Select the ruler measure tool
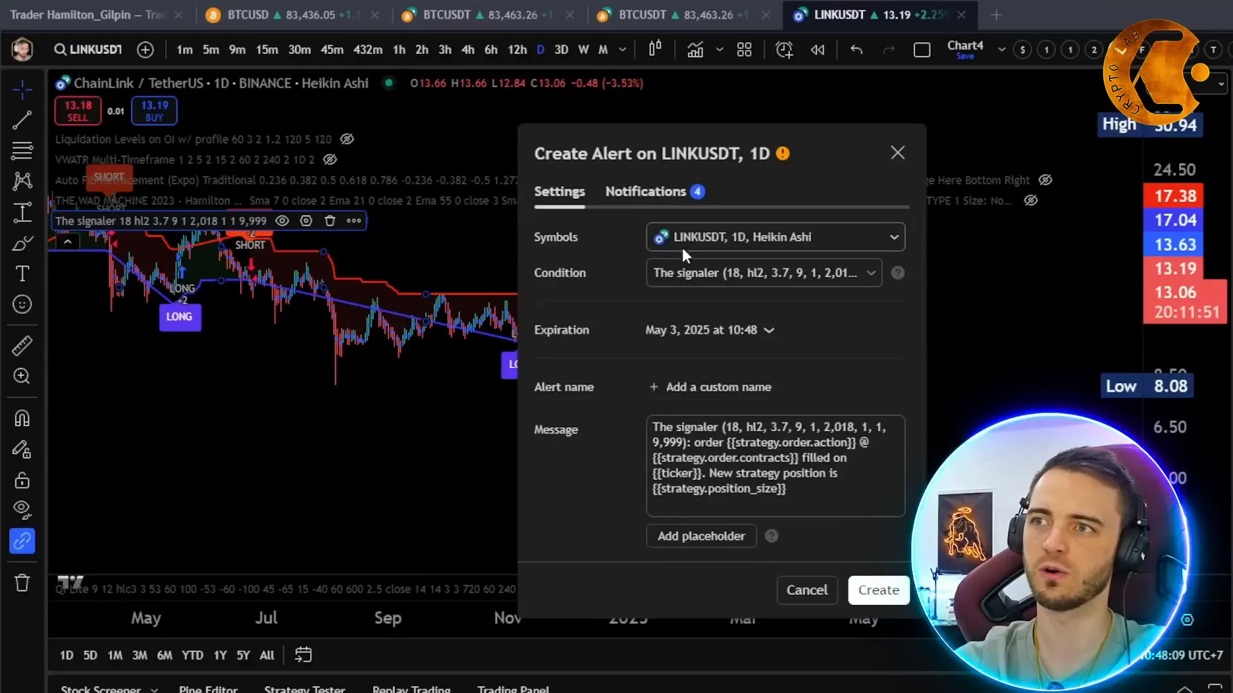The height and width of the screenshot is (693, 1233). click(x=22, y=346)
